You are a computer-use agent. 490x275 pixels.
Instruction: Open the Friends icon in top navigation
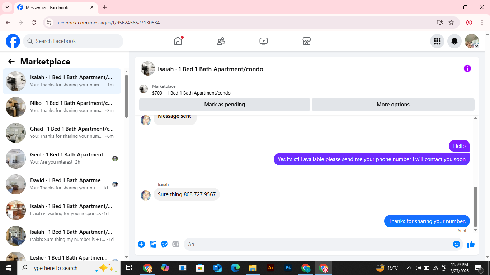221,41
